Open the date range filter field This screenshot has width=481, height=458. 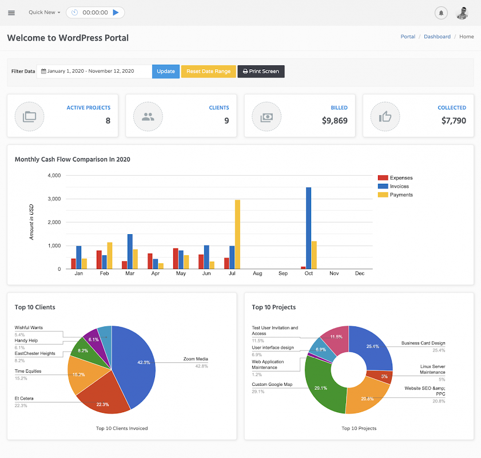(x=94, y=71)
